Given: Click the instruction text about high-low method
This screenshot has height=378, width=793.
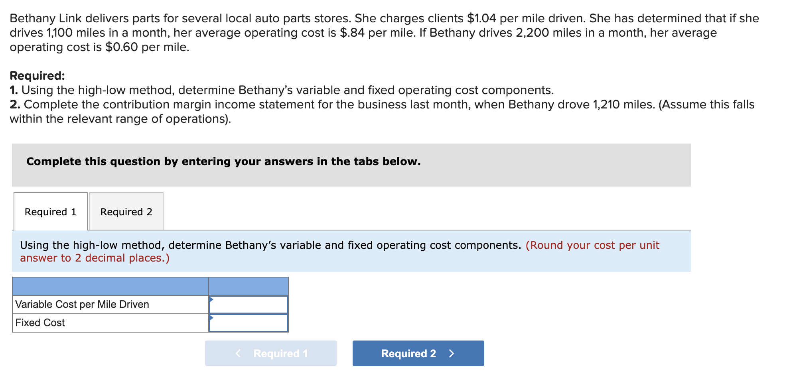Looking at the screenshot, I should (271, 245).
